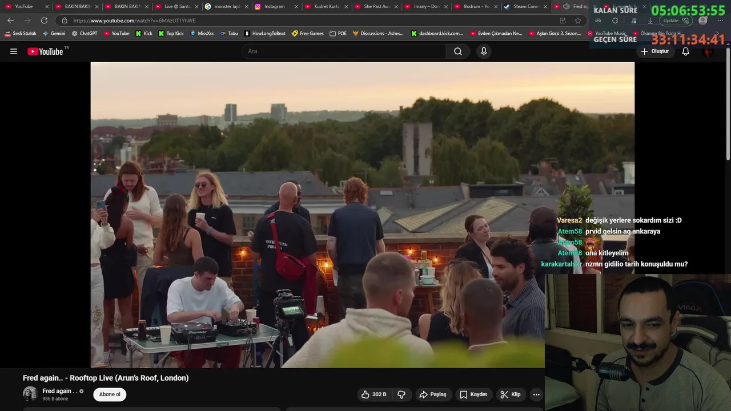The height and width of the screenshot is (411, 731).
Task: Save video with the Kaydet button
Action: click(473, 394)
